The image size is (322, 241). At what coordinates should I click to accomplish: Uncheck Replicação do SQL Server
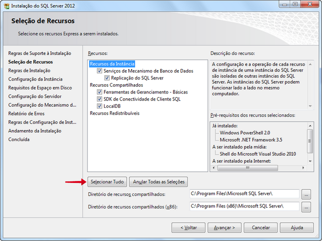point(107,78)
